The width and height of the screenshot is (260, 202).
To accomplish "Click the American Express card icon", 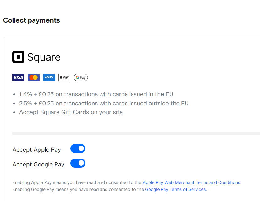I will (x=49, y=77).
